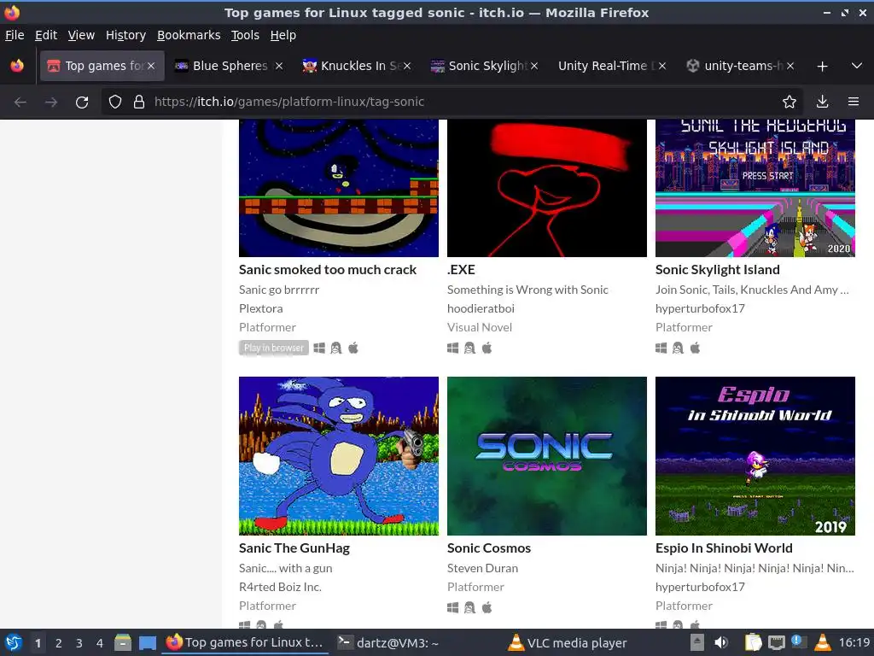
Task: Click Linux penguin icon under .EXE
Action: (x=470, y=348)
